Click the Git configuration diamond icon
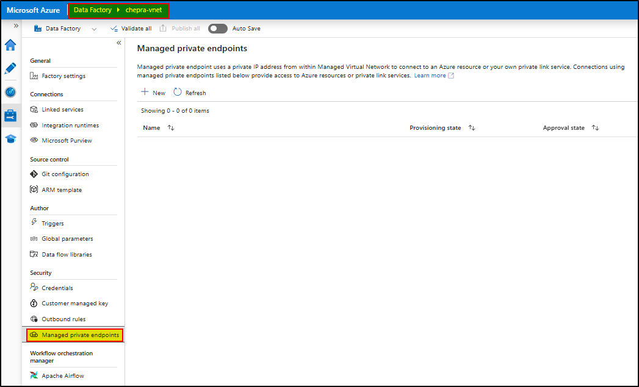Viewport: 639px width, 387px height. (x=34, y=174)
